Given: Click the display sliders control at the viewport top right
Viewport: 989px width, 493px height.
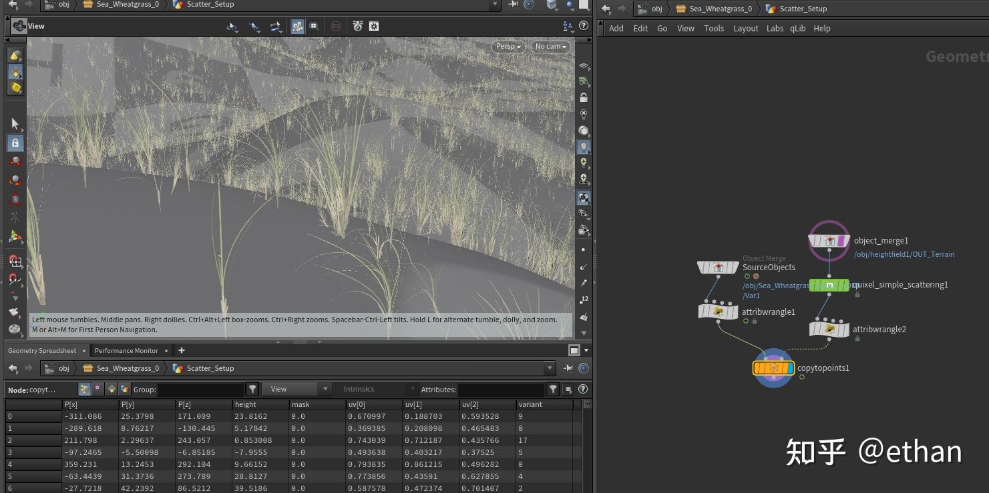Looking at the screenshot, I should point(566,26).
